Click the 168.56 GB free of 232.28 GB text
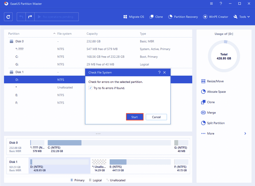This screenshot has width=255, height=186. 106,56
